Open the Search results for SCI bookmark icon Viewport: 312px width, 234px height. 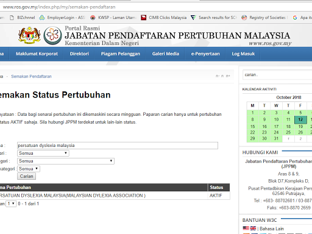(x=193, y=18)
